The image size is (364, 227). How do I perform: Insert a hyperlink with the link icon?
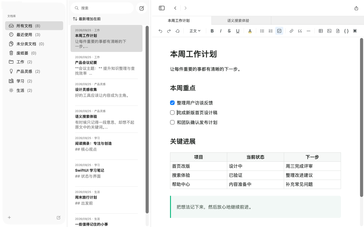291,31
